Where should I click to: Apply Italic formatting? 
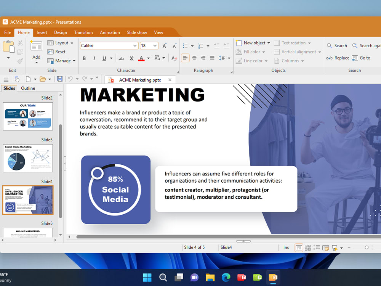point(94,58)
